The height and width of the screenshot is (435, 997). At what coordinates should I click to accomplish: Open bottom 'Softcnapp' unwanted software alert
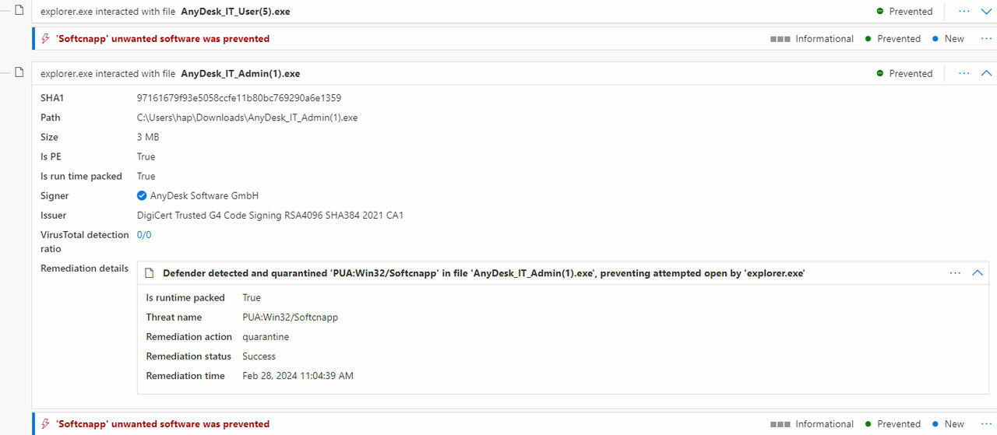(x=163, y=424)
